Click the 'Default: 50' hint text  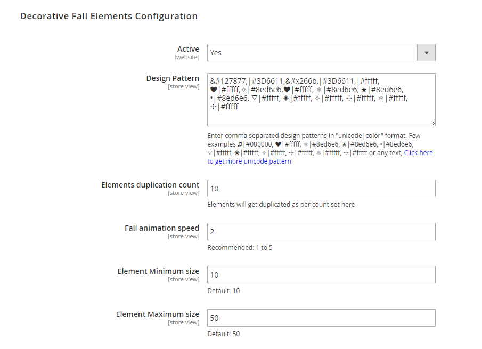click(x=223, y=334)
